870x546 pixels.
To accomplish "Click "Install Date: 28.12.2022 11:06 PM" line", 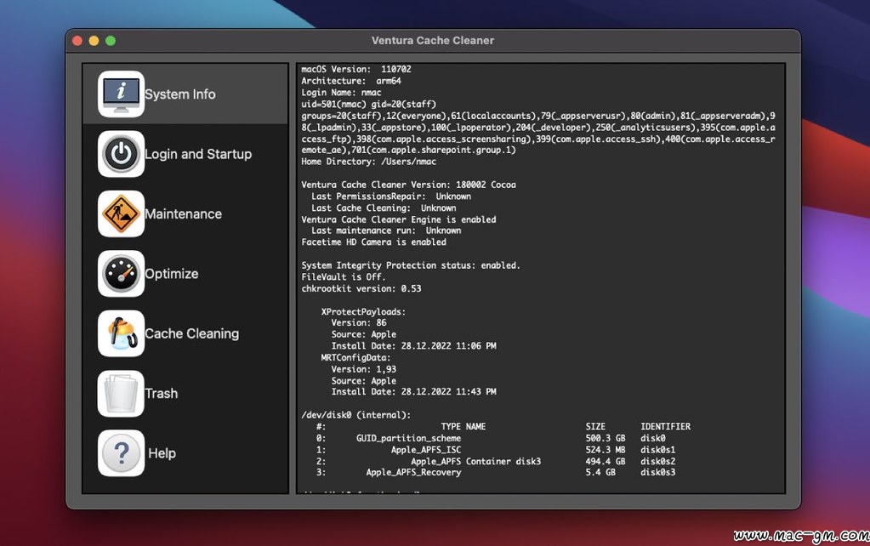I will 414,346.
